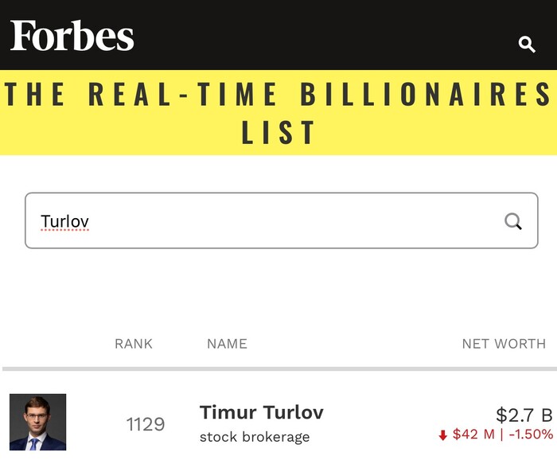Click the $42 M daily change amount
Viewport: 557px width, 460px height.
coord(473,435)
